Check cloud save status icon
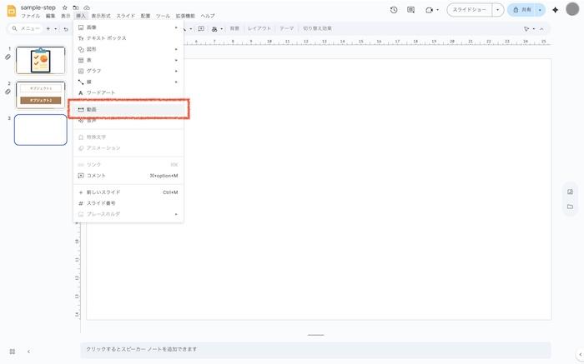The image size is (584, 364). pos(87,7)
